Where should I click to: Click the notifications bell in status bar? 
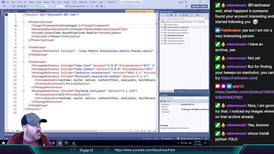click(206, 139)
